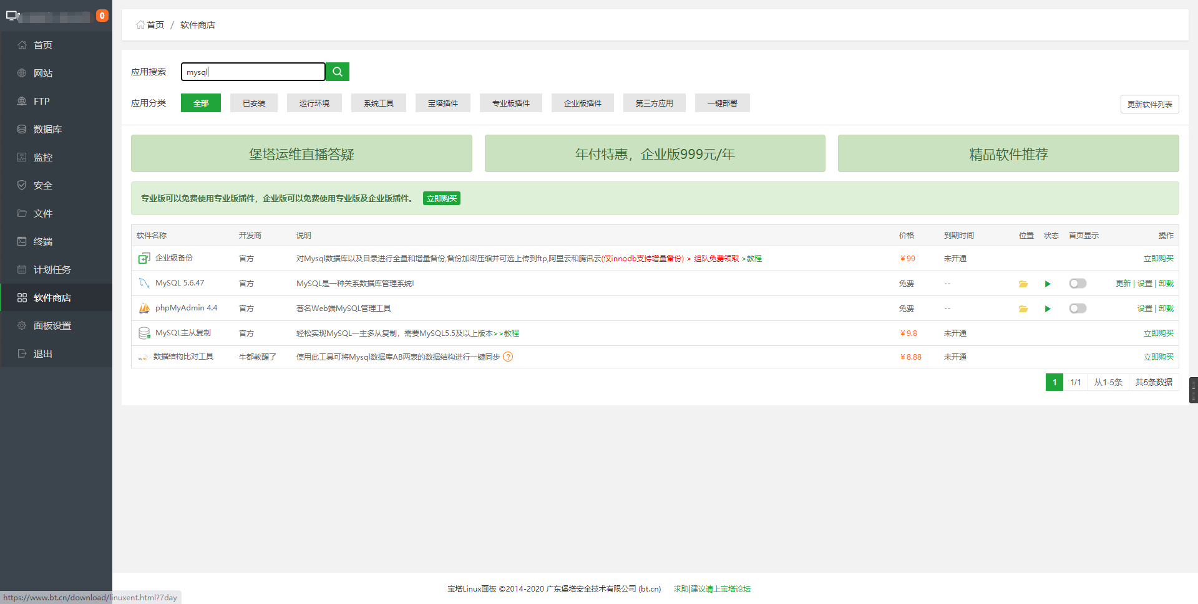This screenshot has height=604, width=1198.
Task: Click the phpMyAdmin 4.4 software name
Action: point(187,308)
